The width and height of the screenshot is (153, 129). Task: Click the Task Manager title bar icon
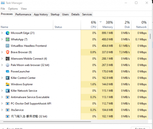[x=3, y=3]
